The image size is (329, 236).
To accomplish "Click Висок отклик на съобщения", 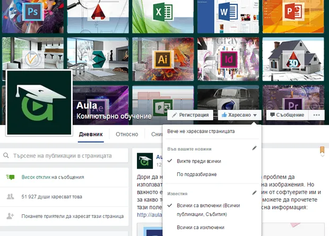I will click(x=53, y=177).
